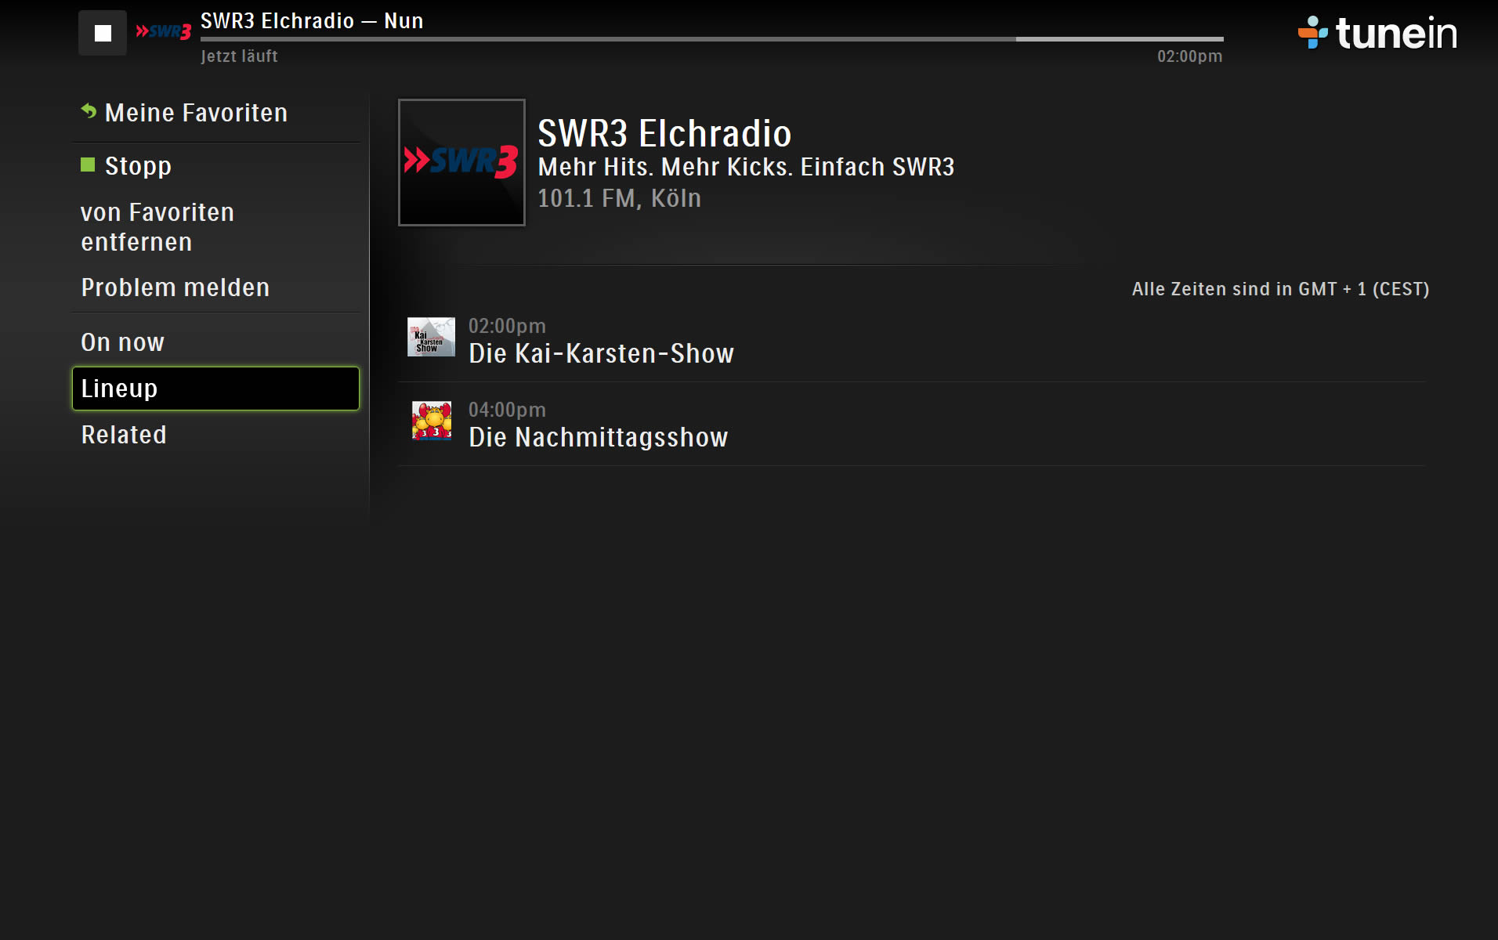Screen dimensions: 1498x940
Task: Click 'Mehr Hits. Mehr Kicks. Einfach SWR3' slogan
Action: (x=746, y=167)
